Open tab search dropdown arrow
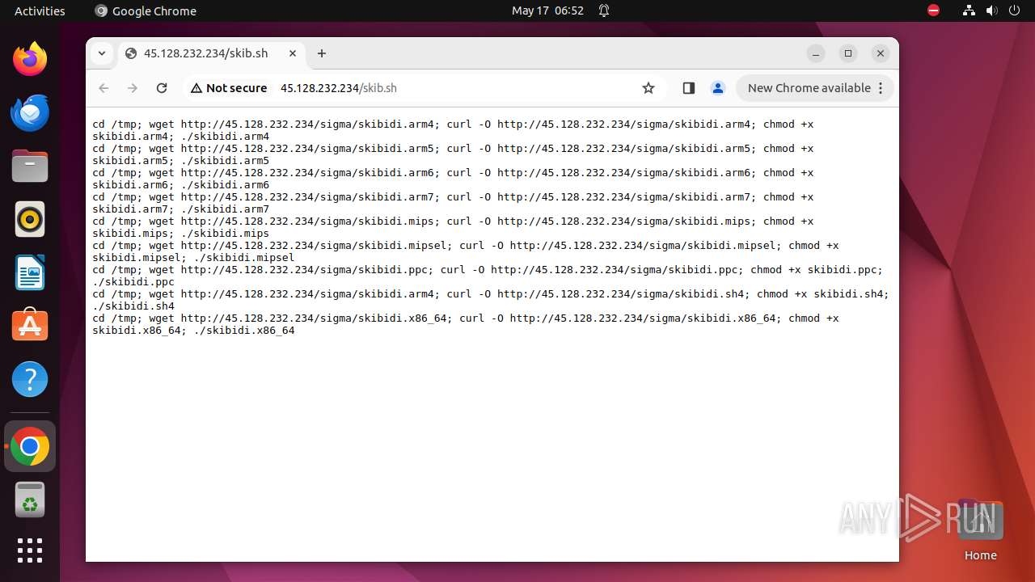This screenshot has width=1035, height=582. (x=102, y=53)
